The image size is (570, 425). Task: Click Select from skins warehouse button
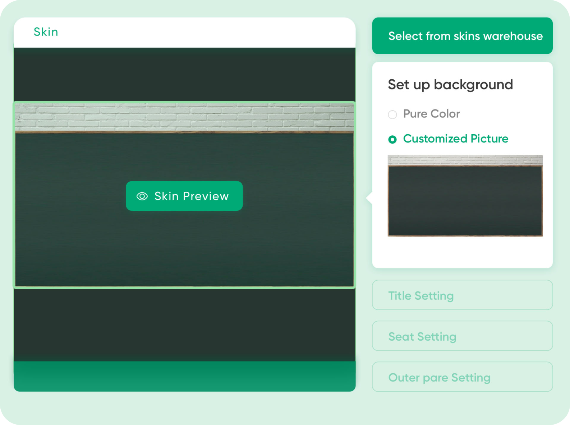[462, 36]
